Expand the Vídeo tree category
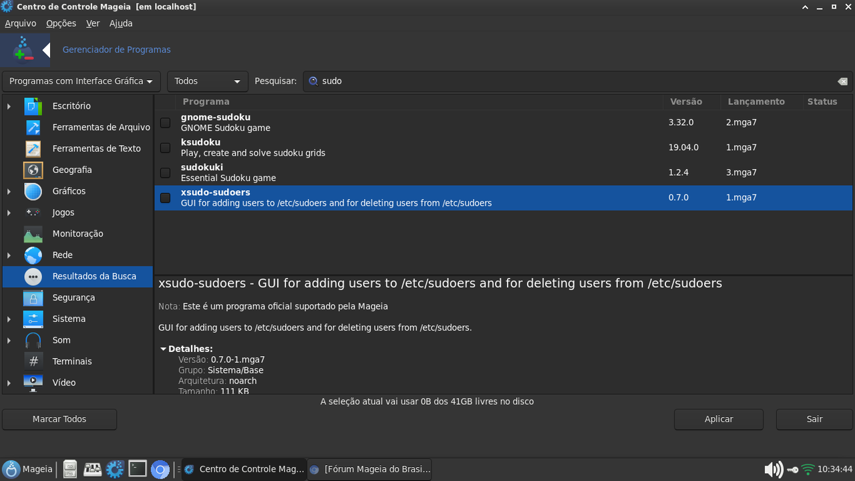This screenshot has height=481, width=855. pos(9,383)
